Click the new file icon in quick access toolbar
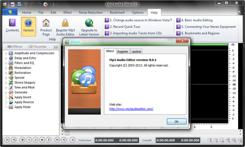The height and width of the screenshot is (147, 245). (x=13, y=4)
